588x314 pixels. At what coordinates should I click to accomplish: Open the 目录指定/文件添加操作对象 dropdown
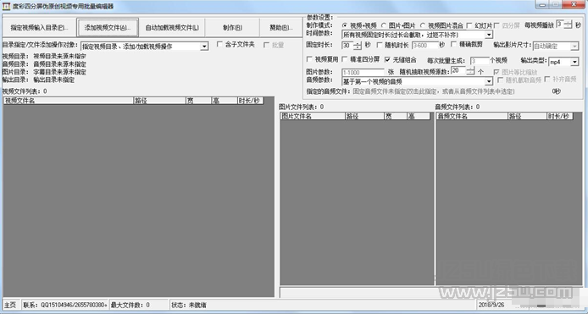click(x=144, y=46)
